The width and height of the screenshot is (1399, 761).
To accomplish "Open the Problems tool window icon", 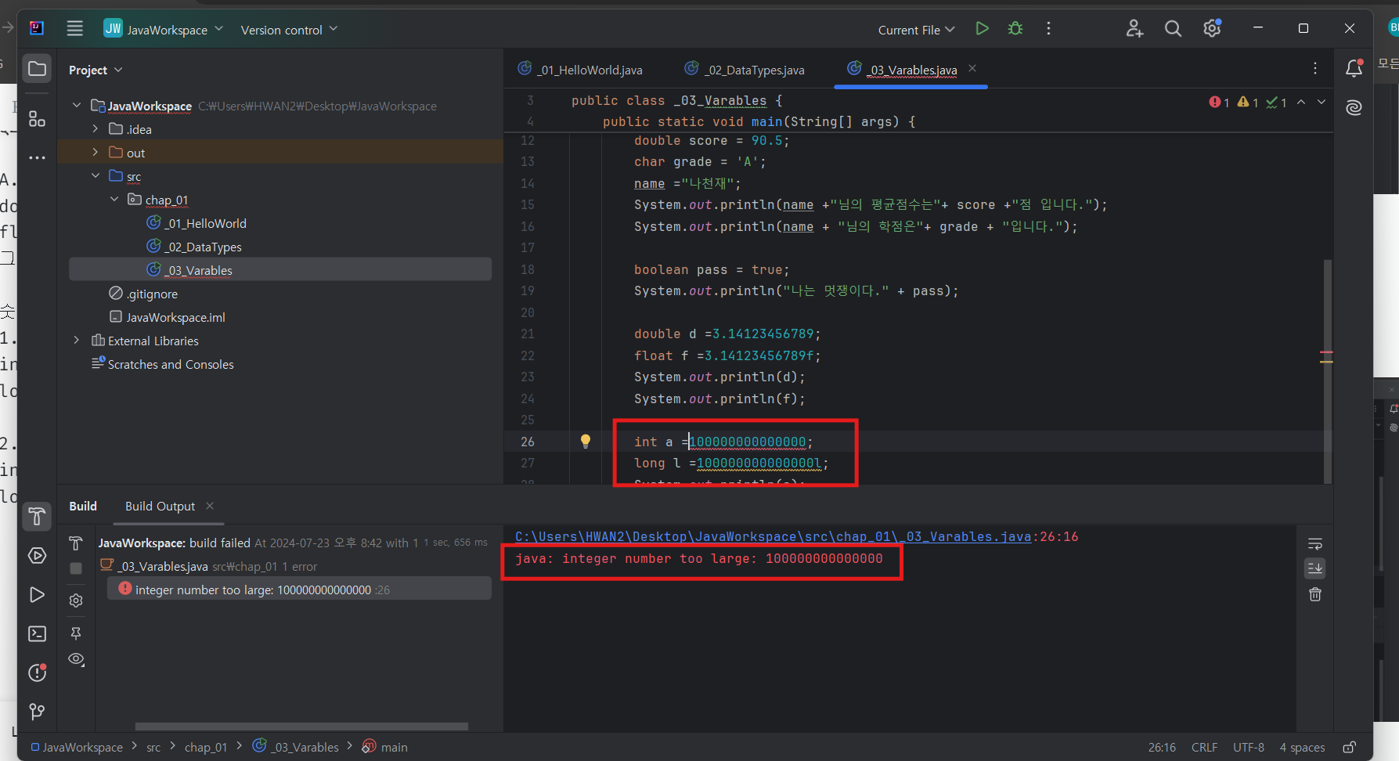I will tap(37, 673).
